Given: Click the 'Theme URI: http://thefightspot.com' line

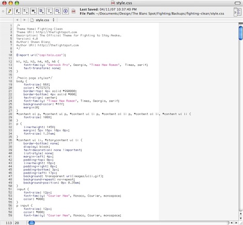Looking at the screenshot, I should coord(47,32).
